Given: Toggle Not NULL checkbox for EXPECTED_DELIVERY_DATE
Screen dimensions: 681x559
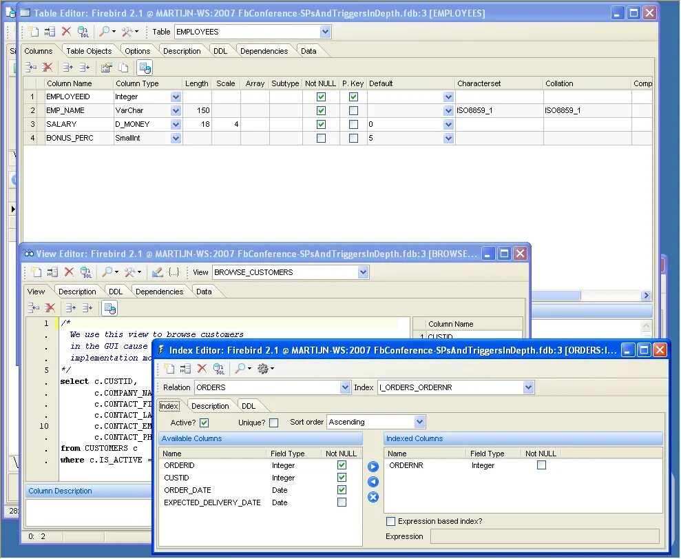Looking at the screenshot, I should [x=342, y=502].
